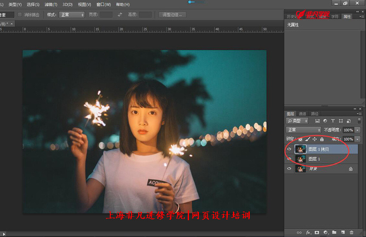Select the 属性 tab
Screen dimensions: 366x237
[347, 16]
